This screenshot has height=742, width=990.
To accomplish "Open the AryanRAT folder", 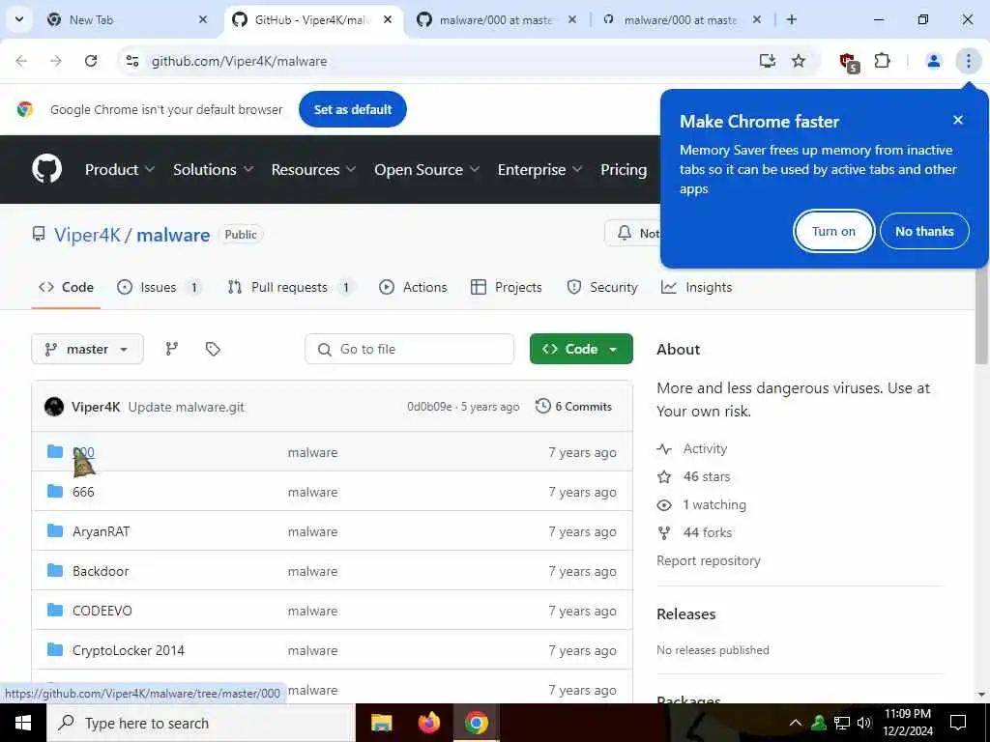I will pos(101,532).
